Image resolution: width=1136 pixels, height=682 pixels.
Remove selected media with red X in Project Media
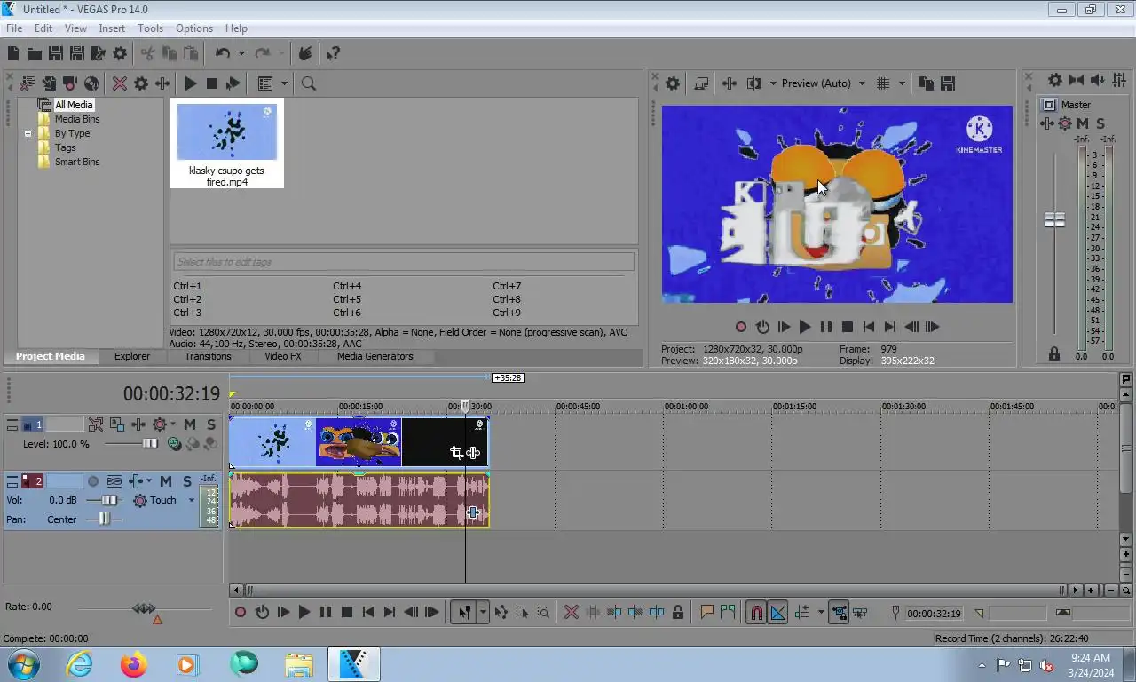(x=119, y=83)
